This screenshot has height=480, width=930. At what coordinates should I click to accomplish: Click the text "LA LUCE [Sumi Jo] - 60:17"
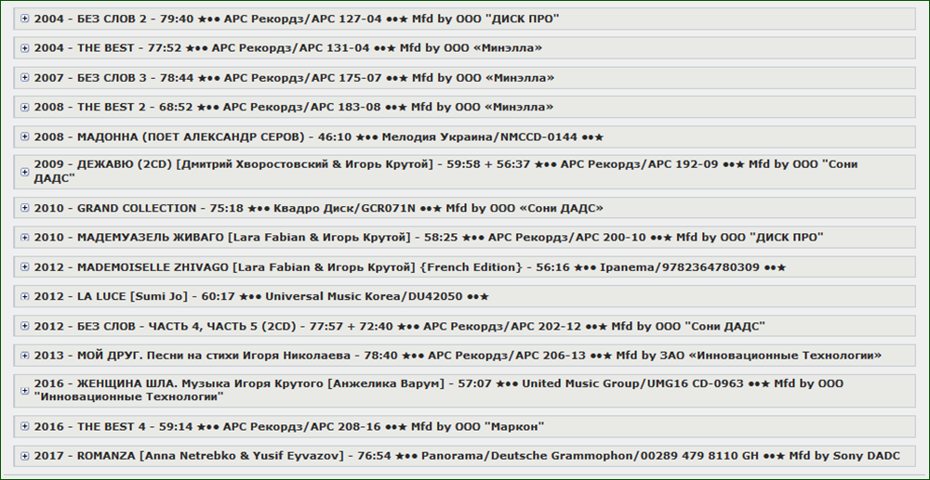(x=156, y=296)
